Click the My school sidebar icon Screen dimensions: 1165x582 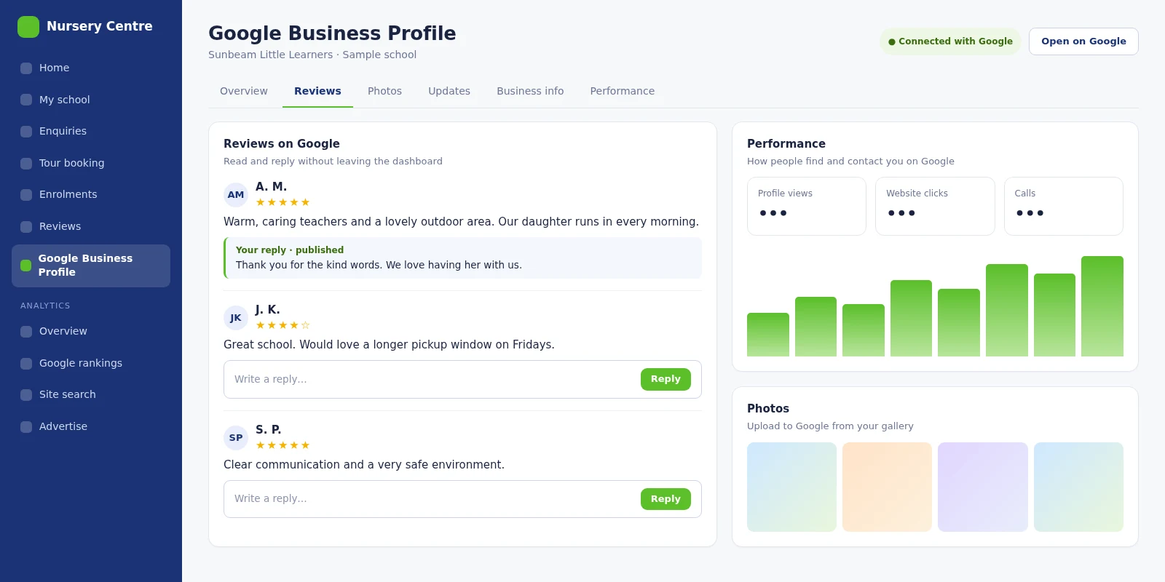[26, 100]
